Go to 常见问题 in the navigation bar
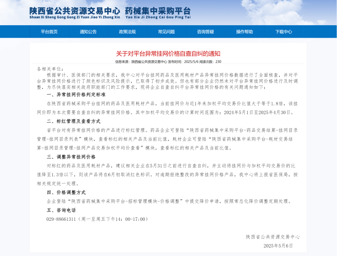Screen dimensions: 337x256 [x=166, y=32]
